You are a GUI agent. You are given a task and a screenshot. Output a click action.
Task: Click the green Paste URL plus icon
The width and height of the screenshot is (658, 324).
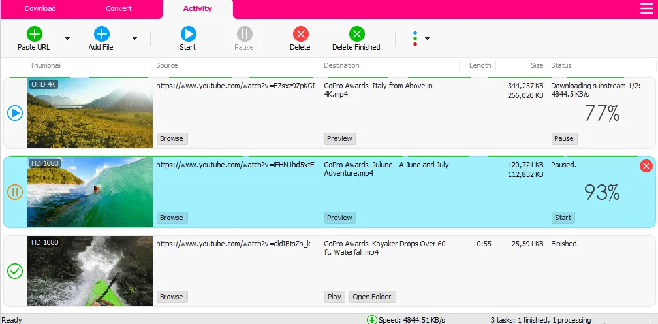click(x=35, y=34)
